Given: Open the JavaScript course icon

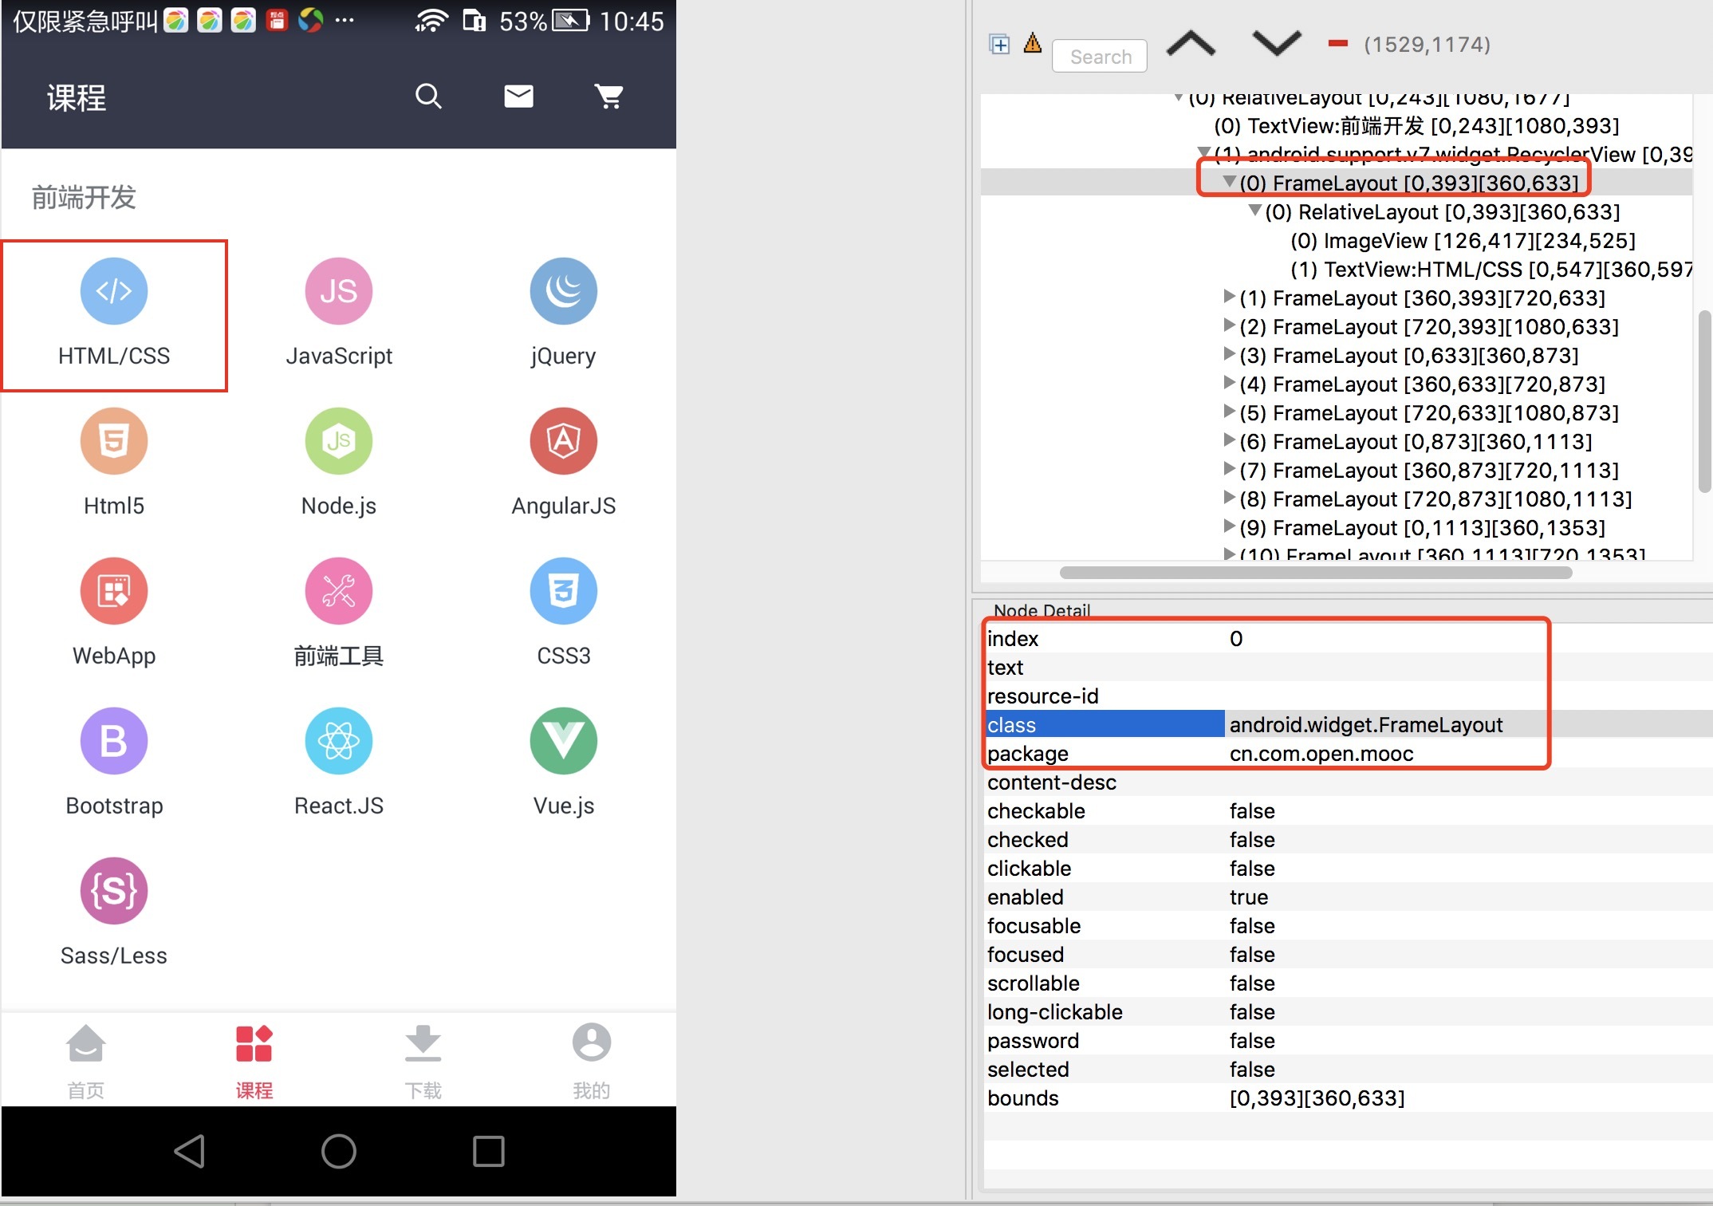Looking at the screenshot, I should point(339,290).
